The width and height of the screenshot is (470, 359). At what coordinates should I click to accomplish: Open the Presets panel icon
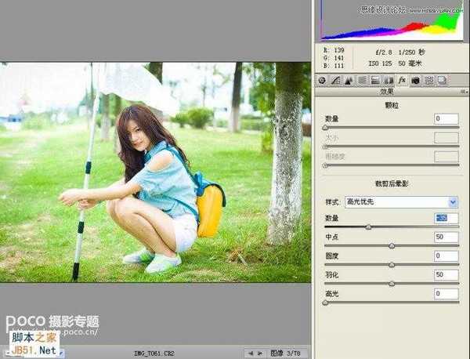(x=428, y=80)
